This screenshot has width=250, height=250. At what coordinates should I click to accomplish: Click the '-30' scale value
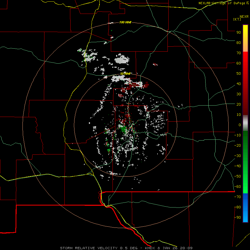click(x=237, y=156)
